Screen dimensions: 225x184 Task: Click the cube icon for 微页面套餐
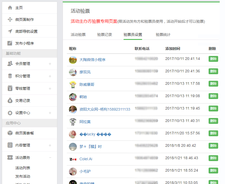click(10, 133)
